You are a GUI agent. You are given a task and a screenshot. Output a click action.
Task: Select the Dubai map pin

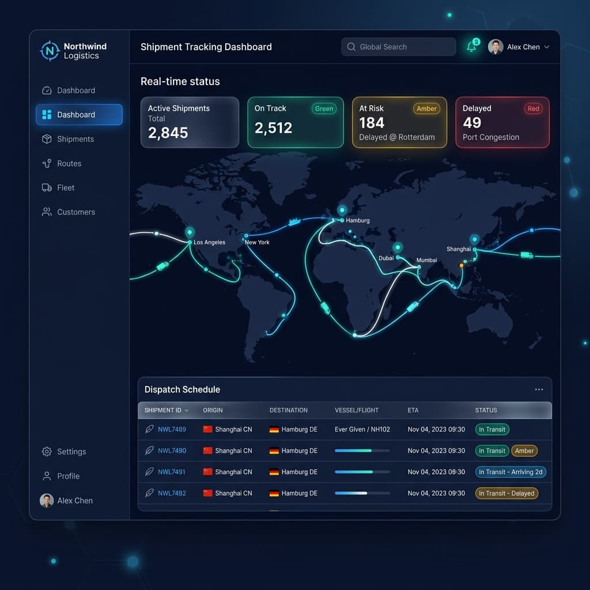coord(398,248)
